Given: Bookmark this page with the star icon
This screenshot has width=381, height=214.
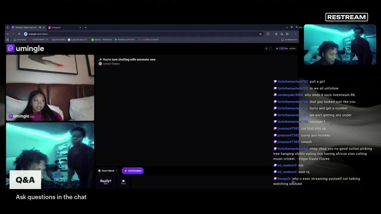Looking at the screenshot, I should pos(260,34).
